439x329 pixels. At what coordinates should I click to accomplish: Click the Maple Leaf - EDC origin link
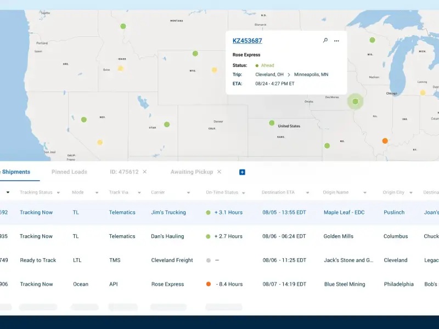pyautogui.click(x=344, y=212)
